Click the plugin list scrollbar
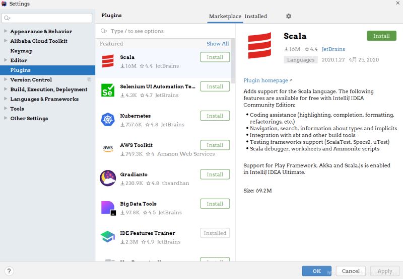 (233, 61)
